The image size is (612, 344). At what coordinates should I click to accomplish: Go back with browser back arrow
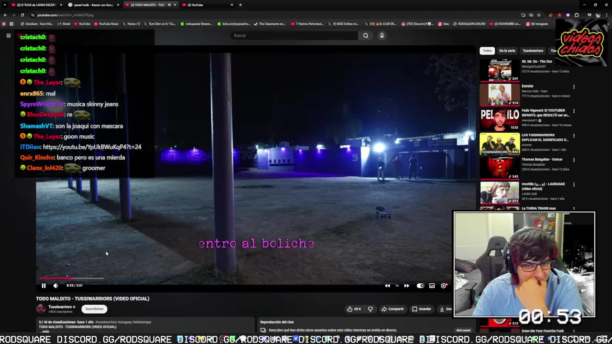click(x=5, y=15)
